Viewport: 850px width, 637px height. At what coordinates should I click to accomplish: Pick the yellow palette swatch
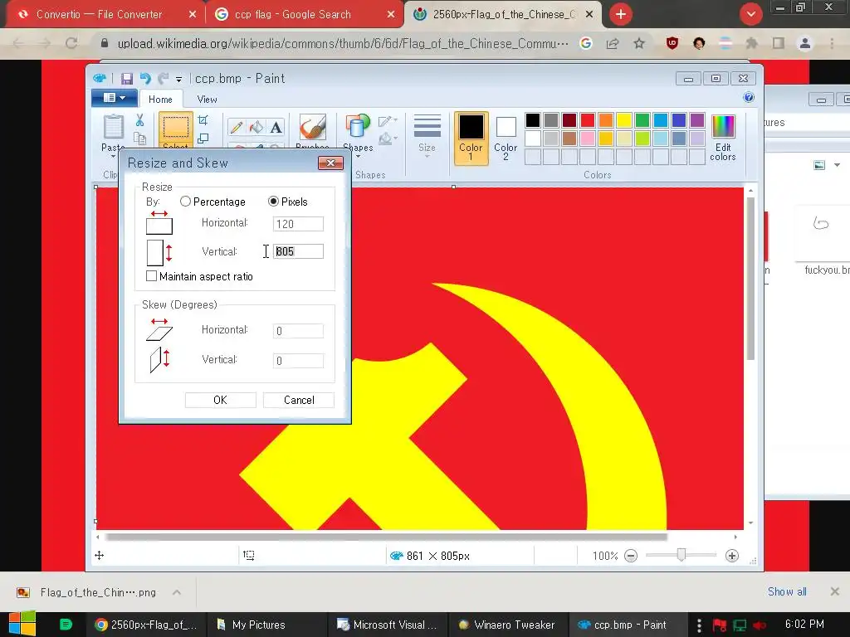(624, 119)
